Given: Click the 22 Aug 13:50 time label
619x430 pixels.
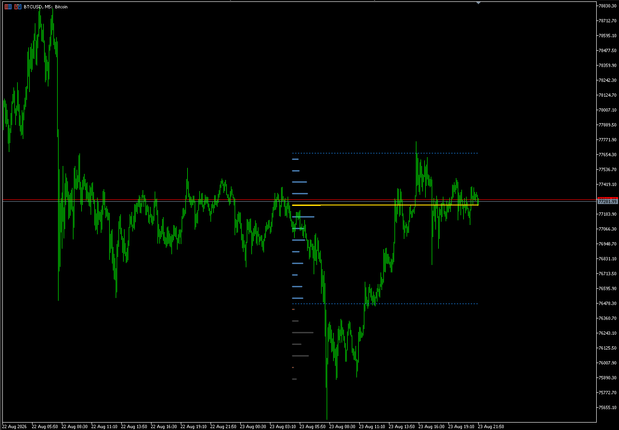Looking at the screenshot, I should click(134, 426).
